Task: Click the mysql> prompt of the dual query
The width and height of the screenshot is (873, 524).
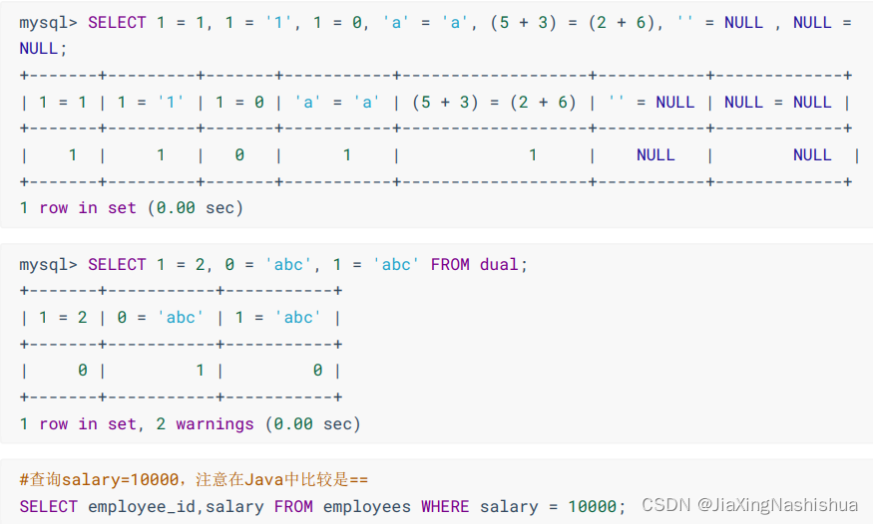Action: 49,265
